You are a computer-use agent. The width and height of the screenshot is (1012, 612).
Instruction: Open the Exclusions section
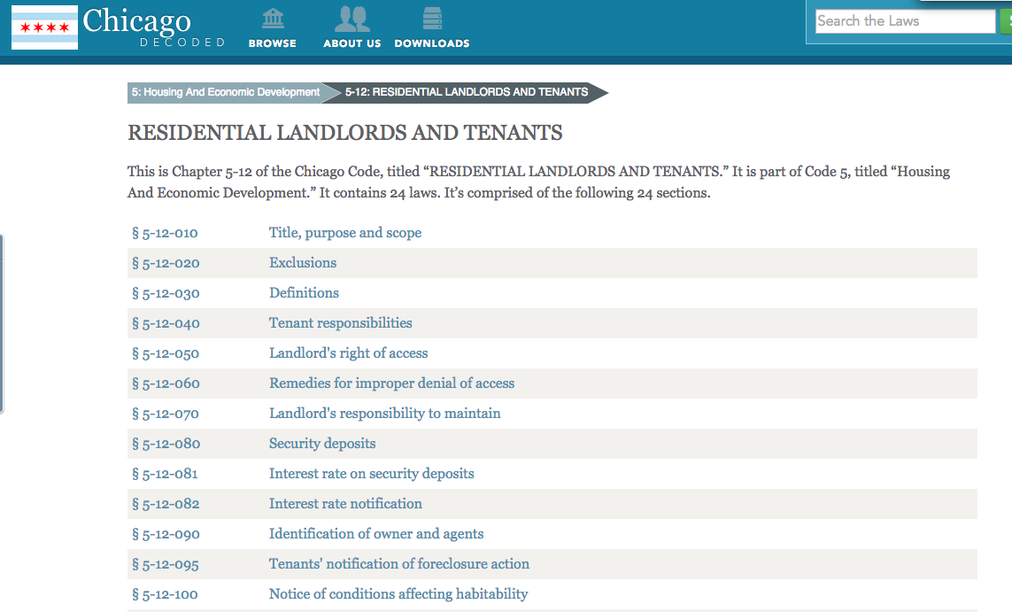tap(303, 263)
